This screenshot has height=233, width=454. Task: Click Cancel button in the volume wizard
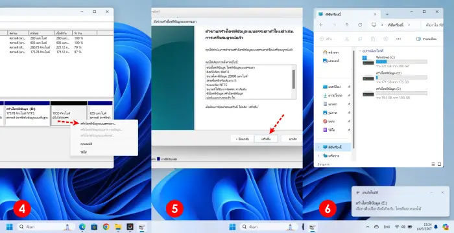coord(293,139)
